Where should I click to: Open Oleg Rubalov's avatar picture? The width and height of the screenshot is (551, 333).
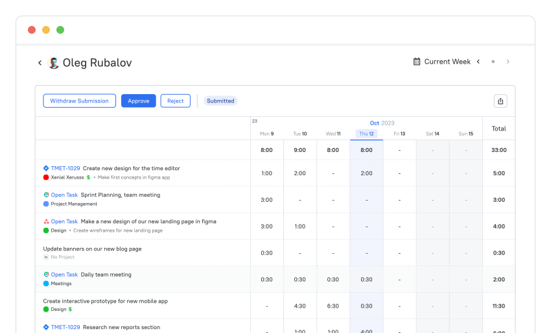[x=53, y=63]
